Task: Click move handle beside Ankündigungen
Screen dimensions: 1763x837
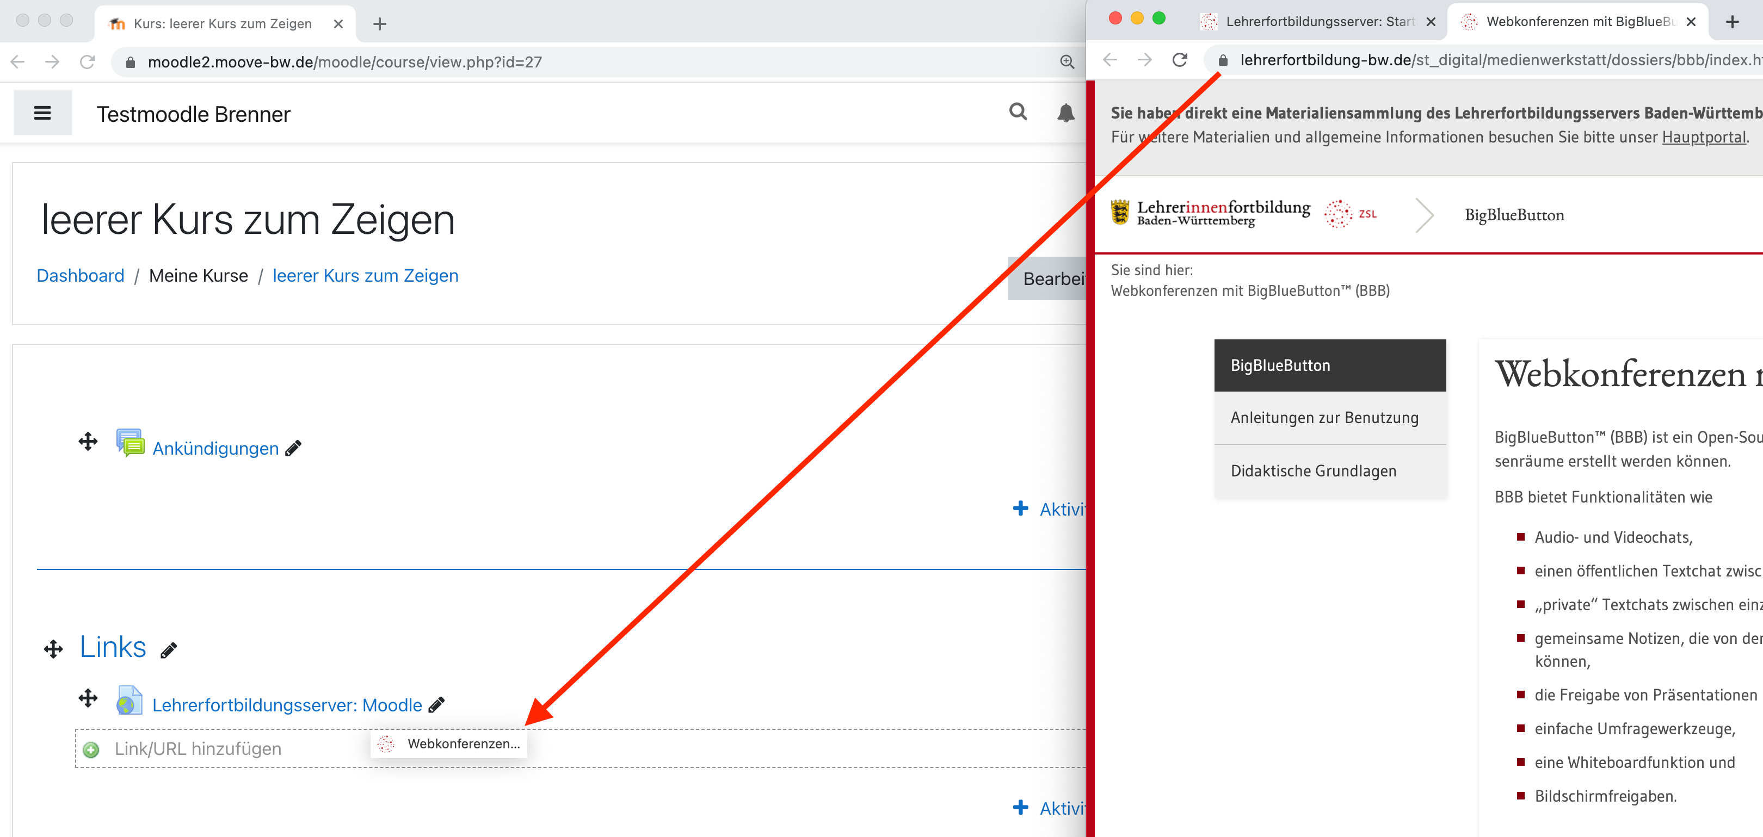Action: 88,442
